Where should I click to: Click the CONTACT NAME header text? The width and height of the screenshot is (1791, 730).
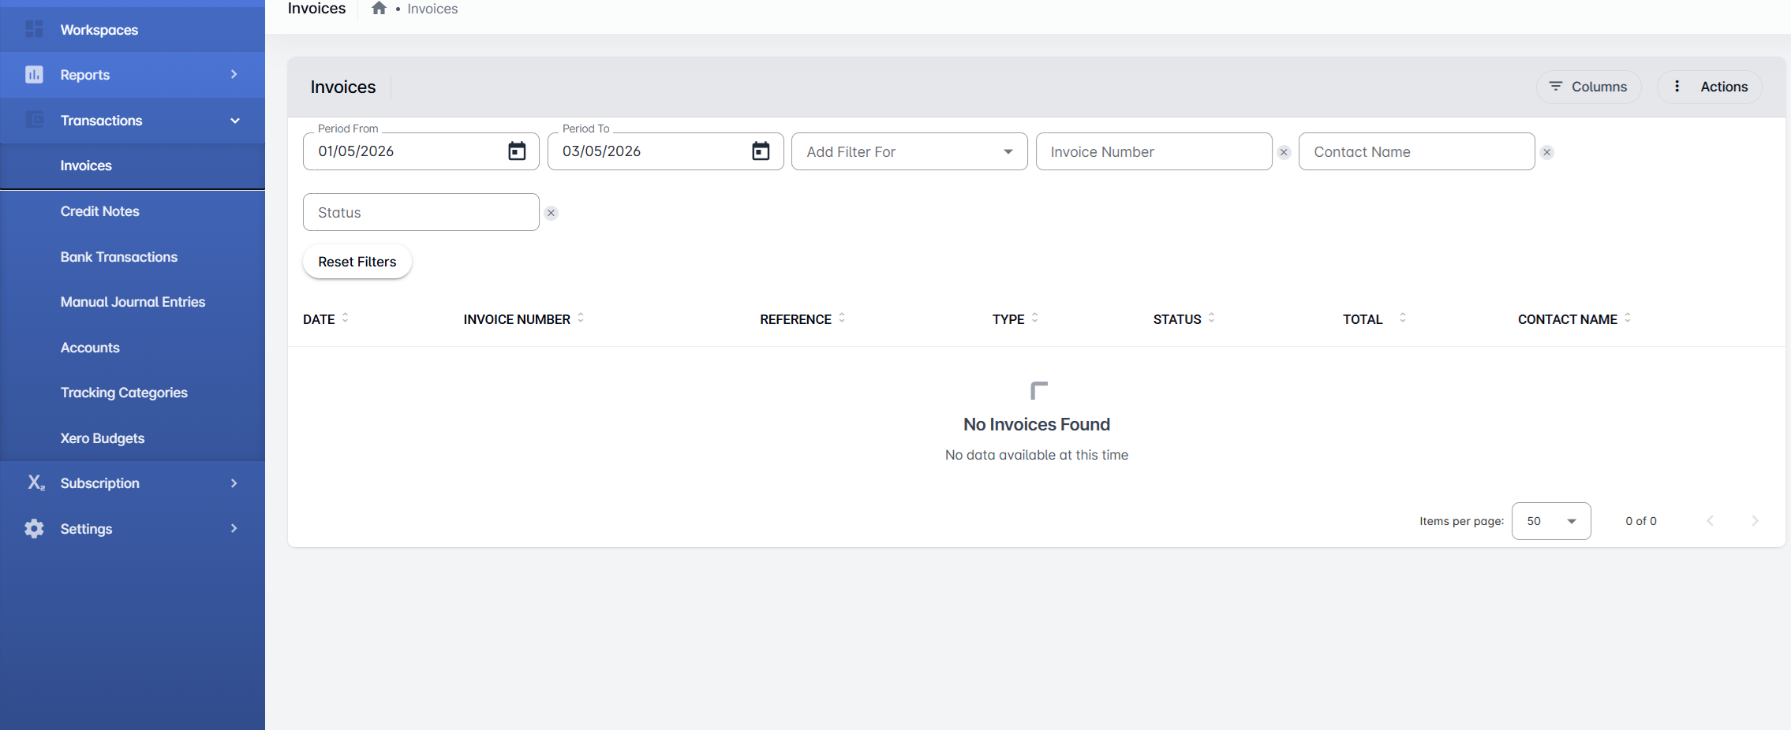[x=1567, y=319]
